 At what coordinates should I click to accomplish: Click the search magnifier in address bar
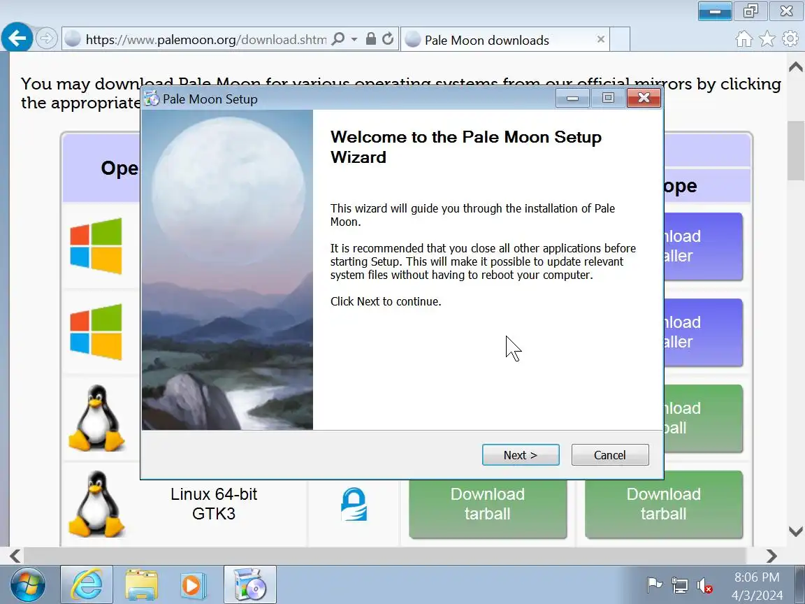click(338, 39)
